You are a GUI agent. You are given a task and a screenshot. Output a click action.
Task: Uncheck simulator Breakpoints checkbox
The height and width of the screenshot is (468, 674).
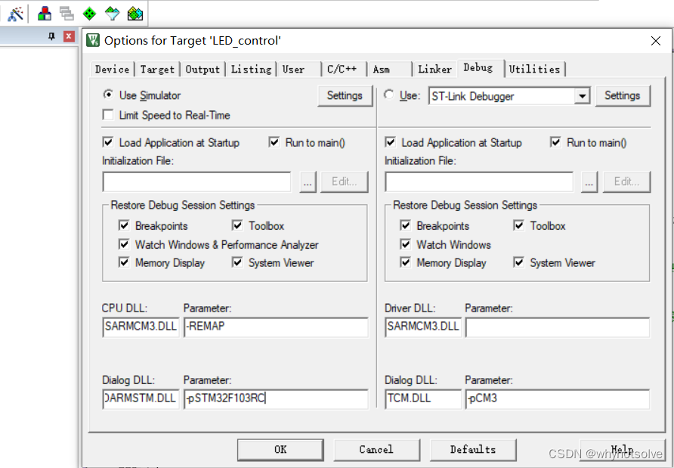click(124, 225)
